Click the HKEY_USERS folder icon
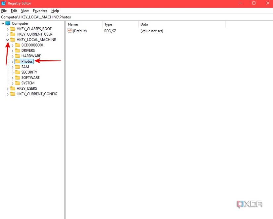Viewport: 273px width, 219px height. 13,88
